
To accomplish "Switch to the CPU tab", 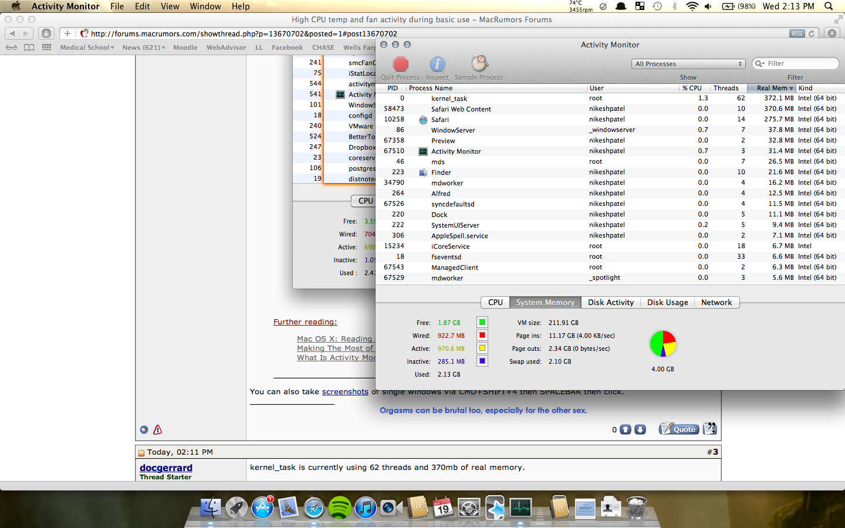I will (495, 303).
